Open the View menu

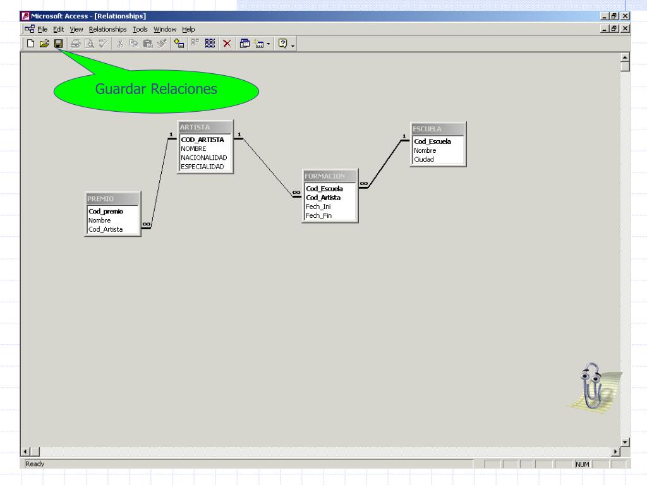[x=76, y=29]
